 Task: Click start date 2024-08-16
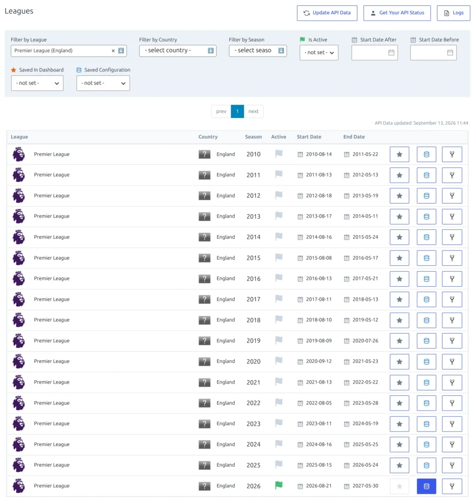point(319,444)
